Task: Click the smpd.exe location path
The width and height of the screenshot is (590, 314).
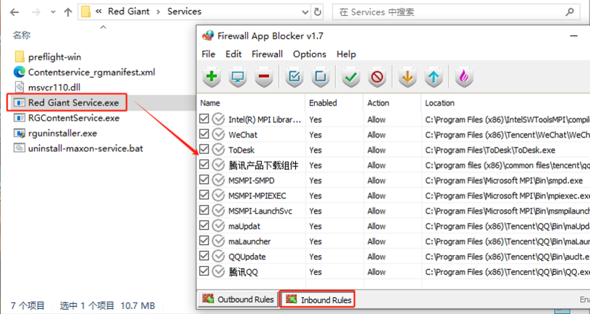Action: pos(504,181)
